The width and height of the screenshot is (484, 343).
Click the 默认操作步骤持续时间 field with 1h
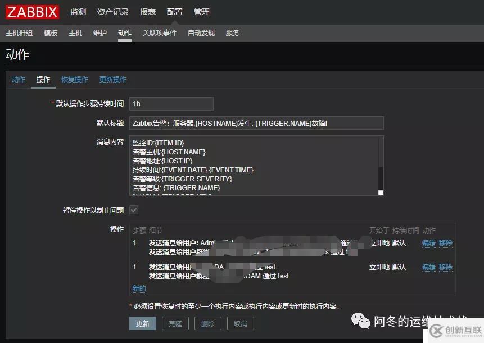coord(171,104)
